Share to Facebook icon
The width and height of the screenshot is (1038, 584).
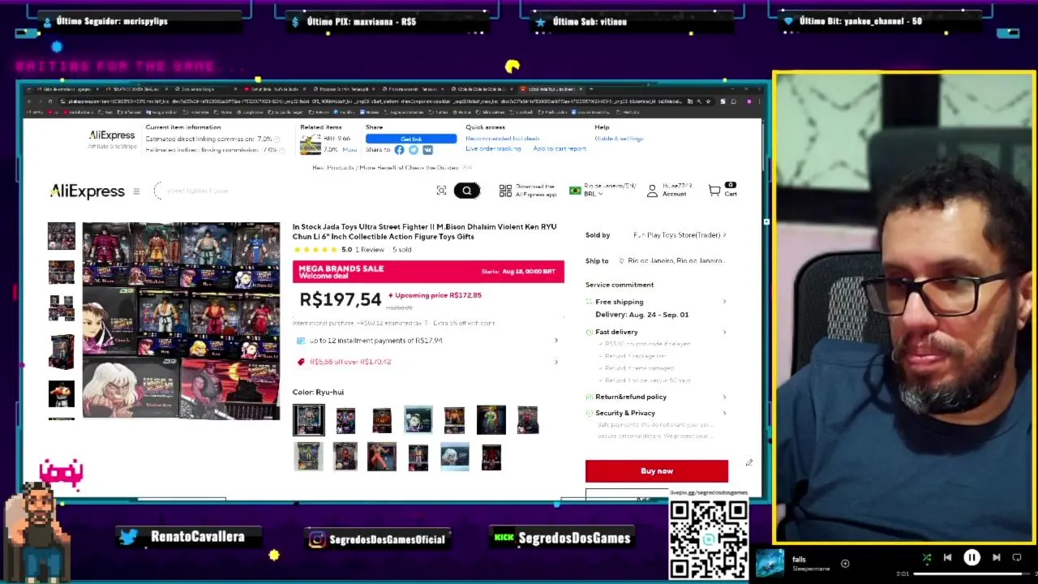[399, 150]
